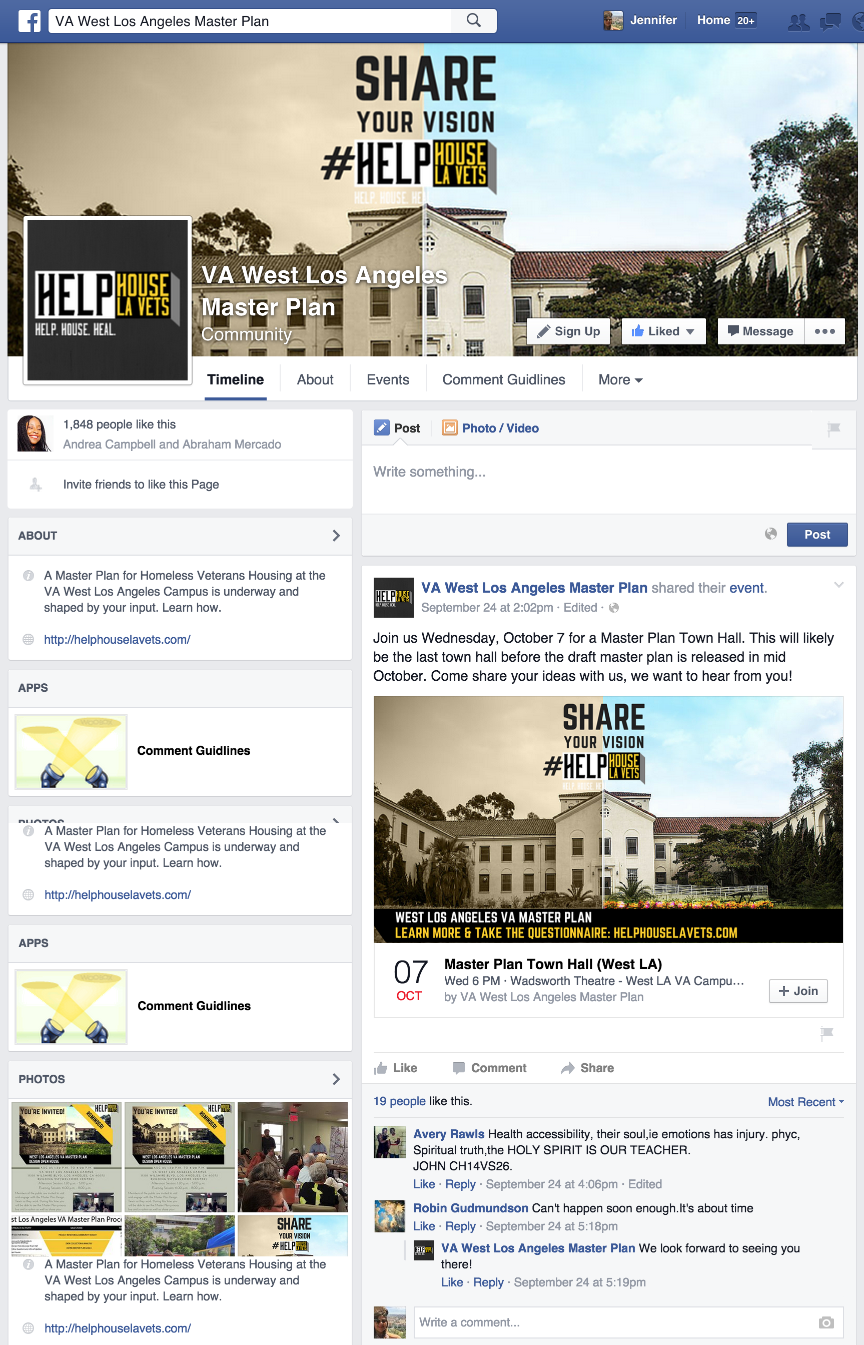Click the HelpHouse LA Vets page profile picture

tap(108, 300)
